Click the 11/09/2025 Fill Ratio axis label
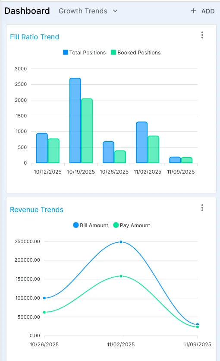The height and width of the screenshot is (361, 220). pos(181,172)
